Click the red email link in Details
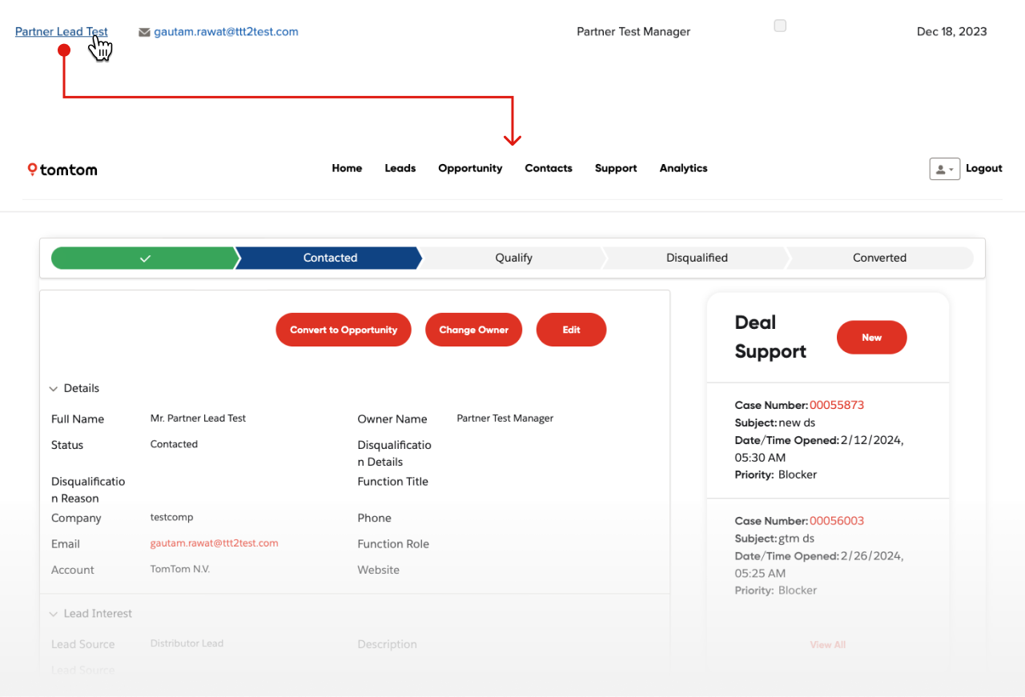Screen dimensions: 1025x697 (214, 543)
